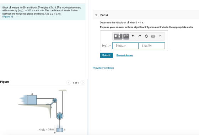This screenshot has height=135, width=199.
Task: Open the Figure 1 link
Action: tap(7, 17)
